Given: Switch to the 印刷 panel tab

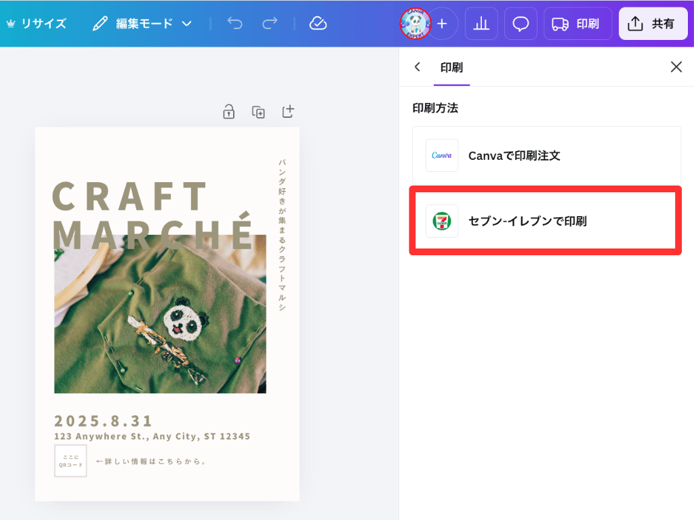Looking at the screenshot, I should 451,68.
